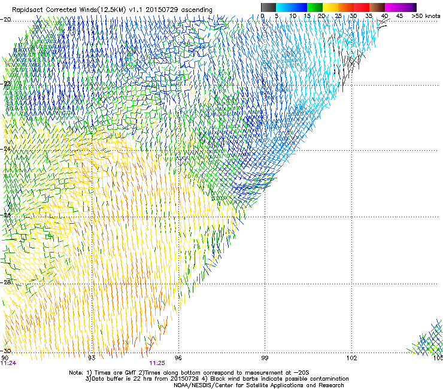Click the 'Times are GMT' note line
This screenshot has width=443, height=389.
pos(189,373)
